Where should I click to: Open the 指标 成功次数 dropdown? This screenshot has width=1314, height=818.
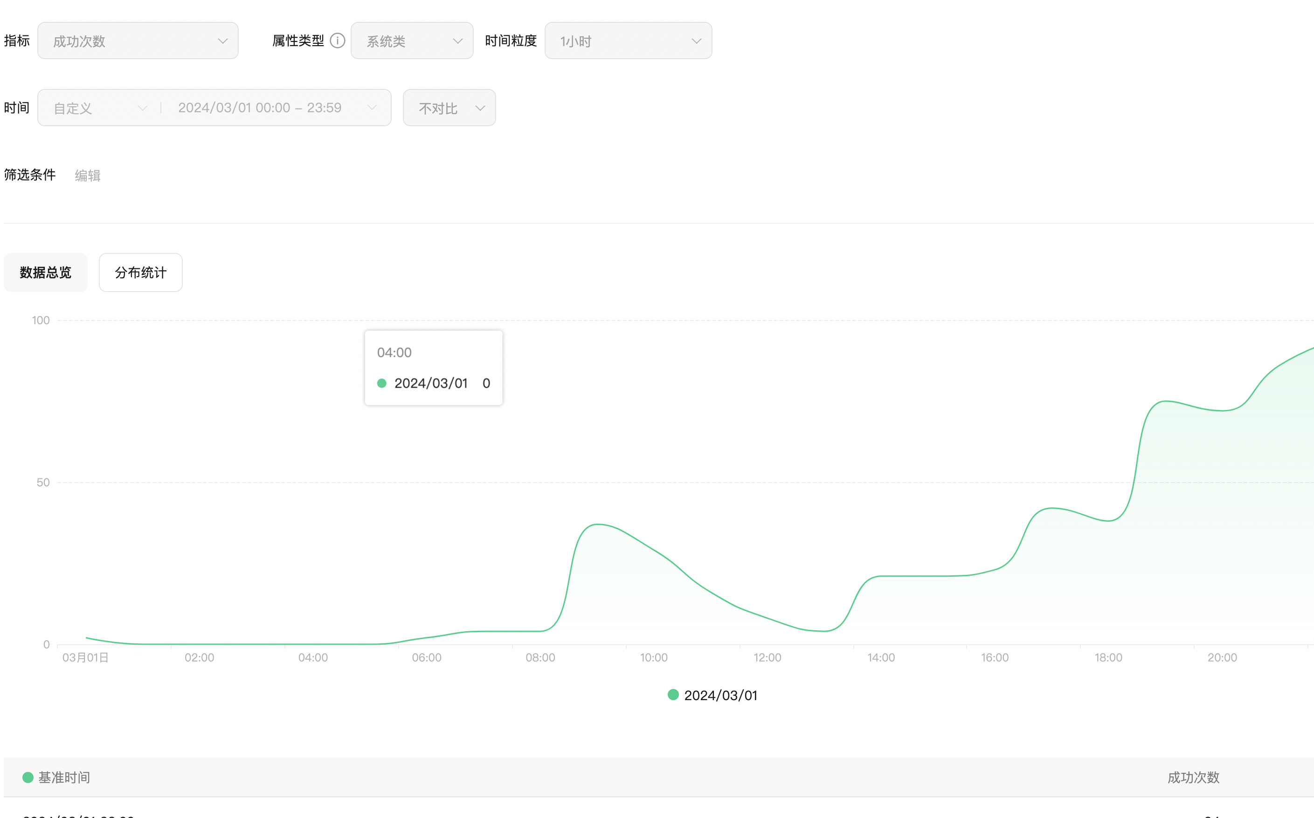138,41
